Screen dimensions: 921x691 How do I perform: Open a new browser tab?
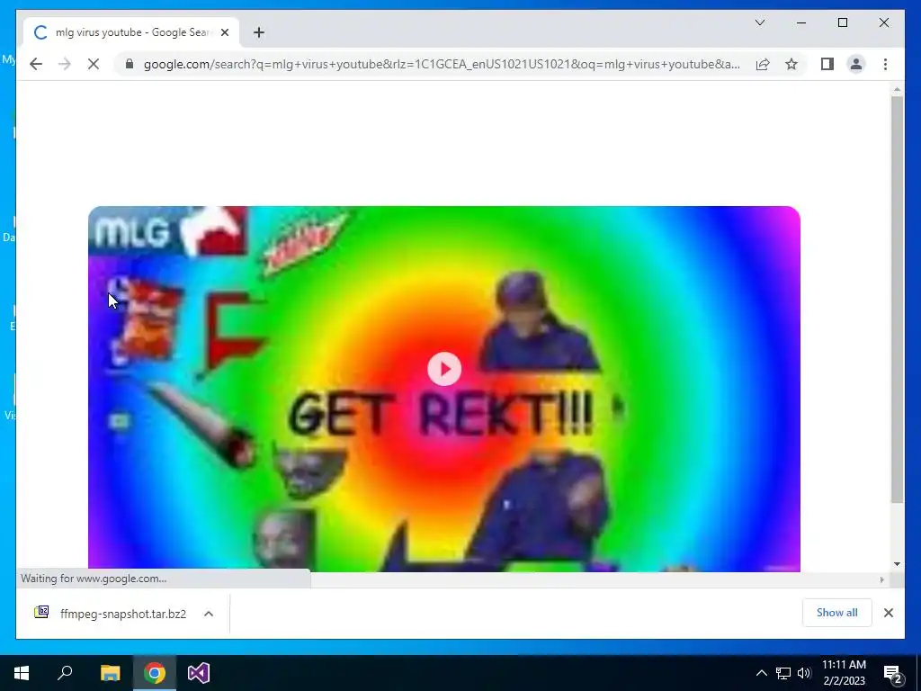coord(258,32)
